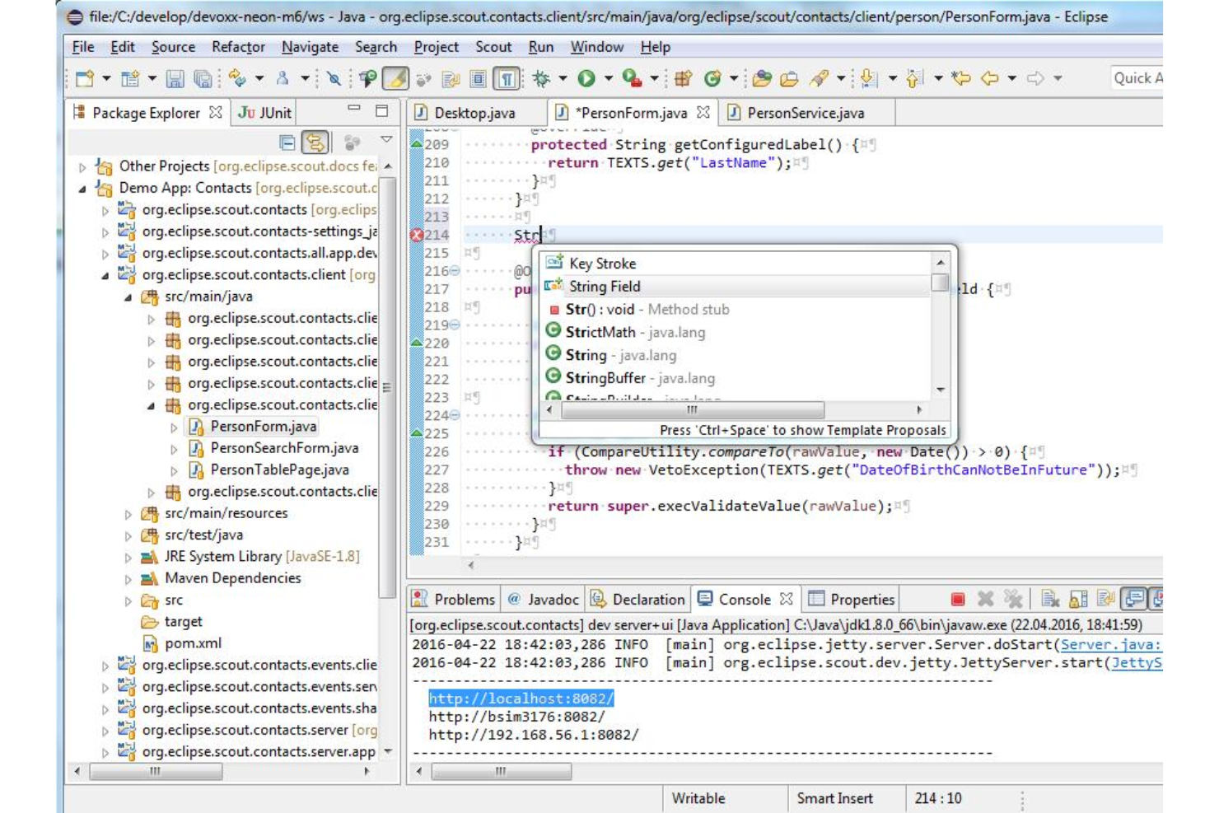Click the New Java Class icon

(x=712, y=79)
